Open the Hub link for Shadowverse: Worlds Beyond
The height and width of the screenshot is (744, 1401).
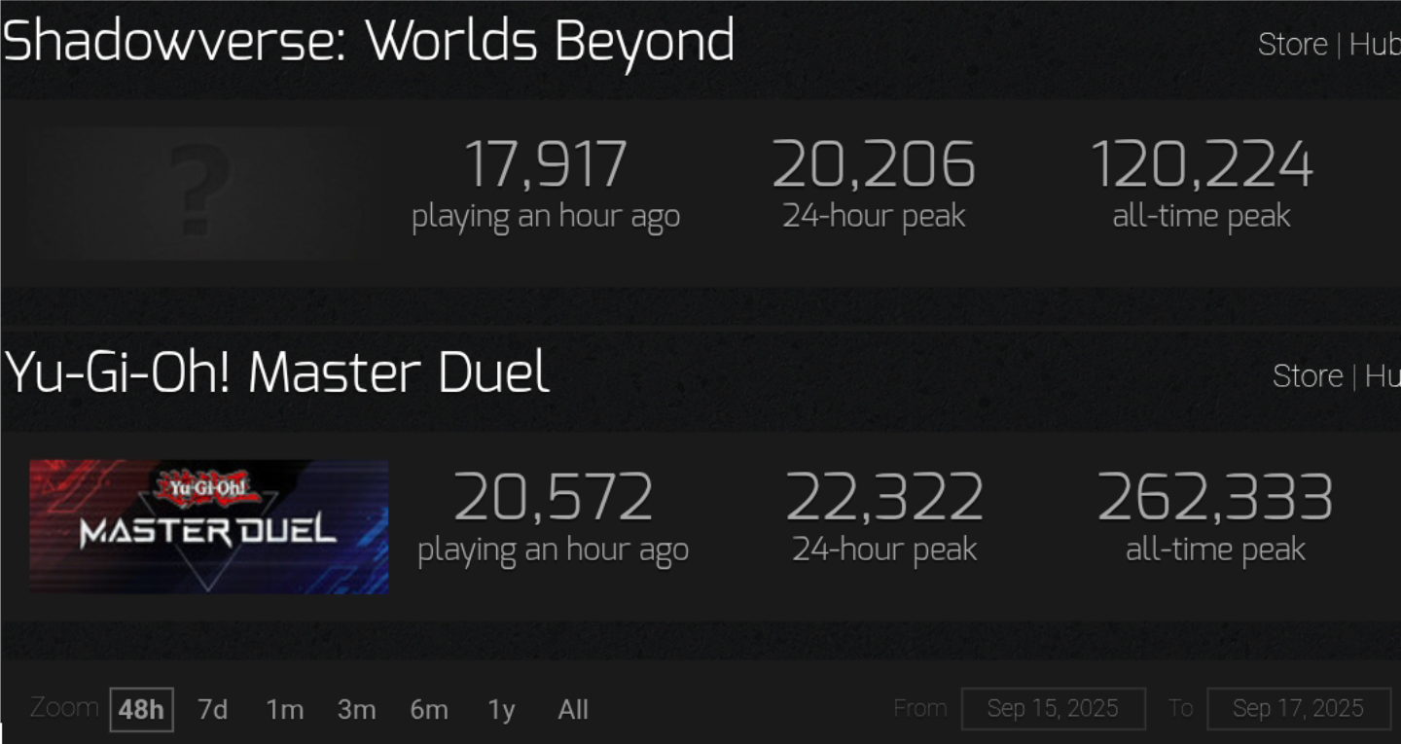[x=1375, y=44]
